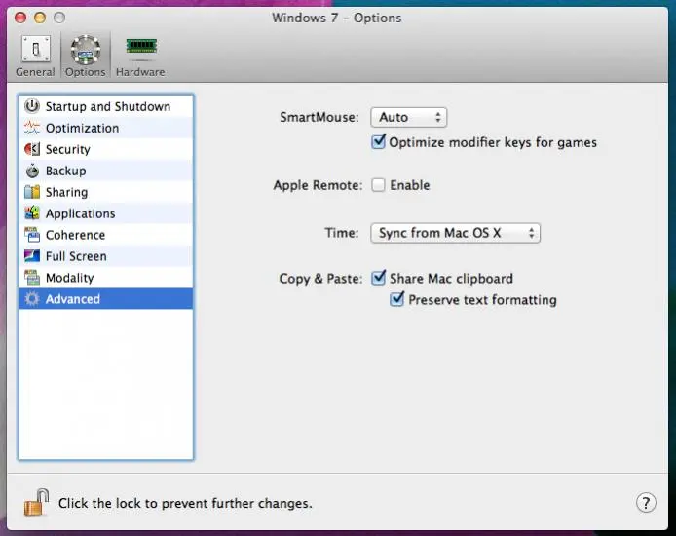Toggle Share Mac clipboard checkbox
The height and width of the screenshot is (536, 676).
click(379, 279)
